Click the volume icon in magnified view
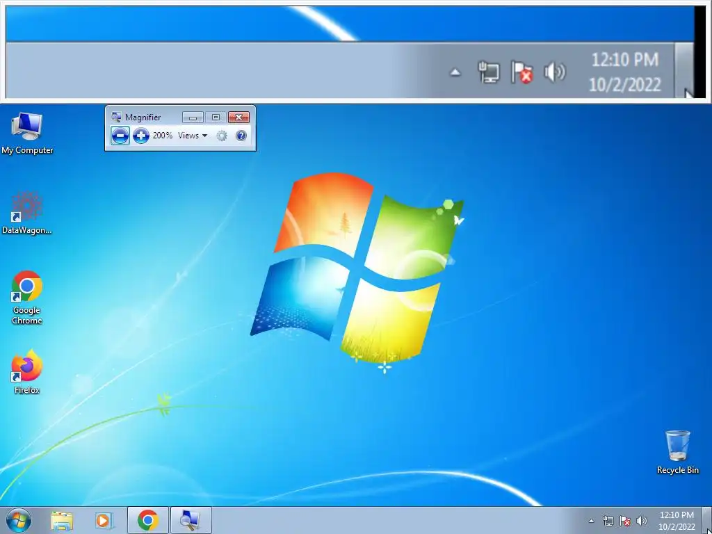712x534 pixels. pos(555,72)
